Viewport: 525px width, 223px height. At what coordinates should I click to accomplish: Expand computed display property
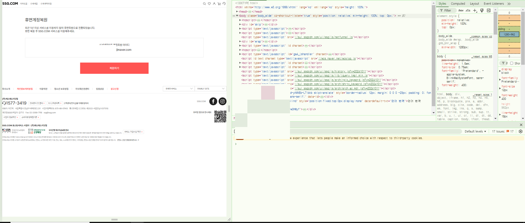[x=500, y=71]
